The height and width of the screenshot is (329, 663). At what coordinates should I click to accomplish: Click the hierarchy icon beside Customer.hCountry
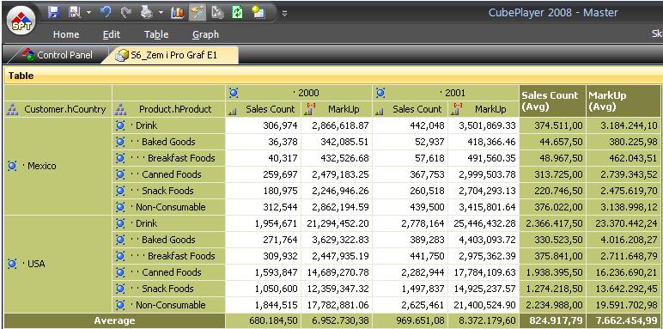[13, 110]
